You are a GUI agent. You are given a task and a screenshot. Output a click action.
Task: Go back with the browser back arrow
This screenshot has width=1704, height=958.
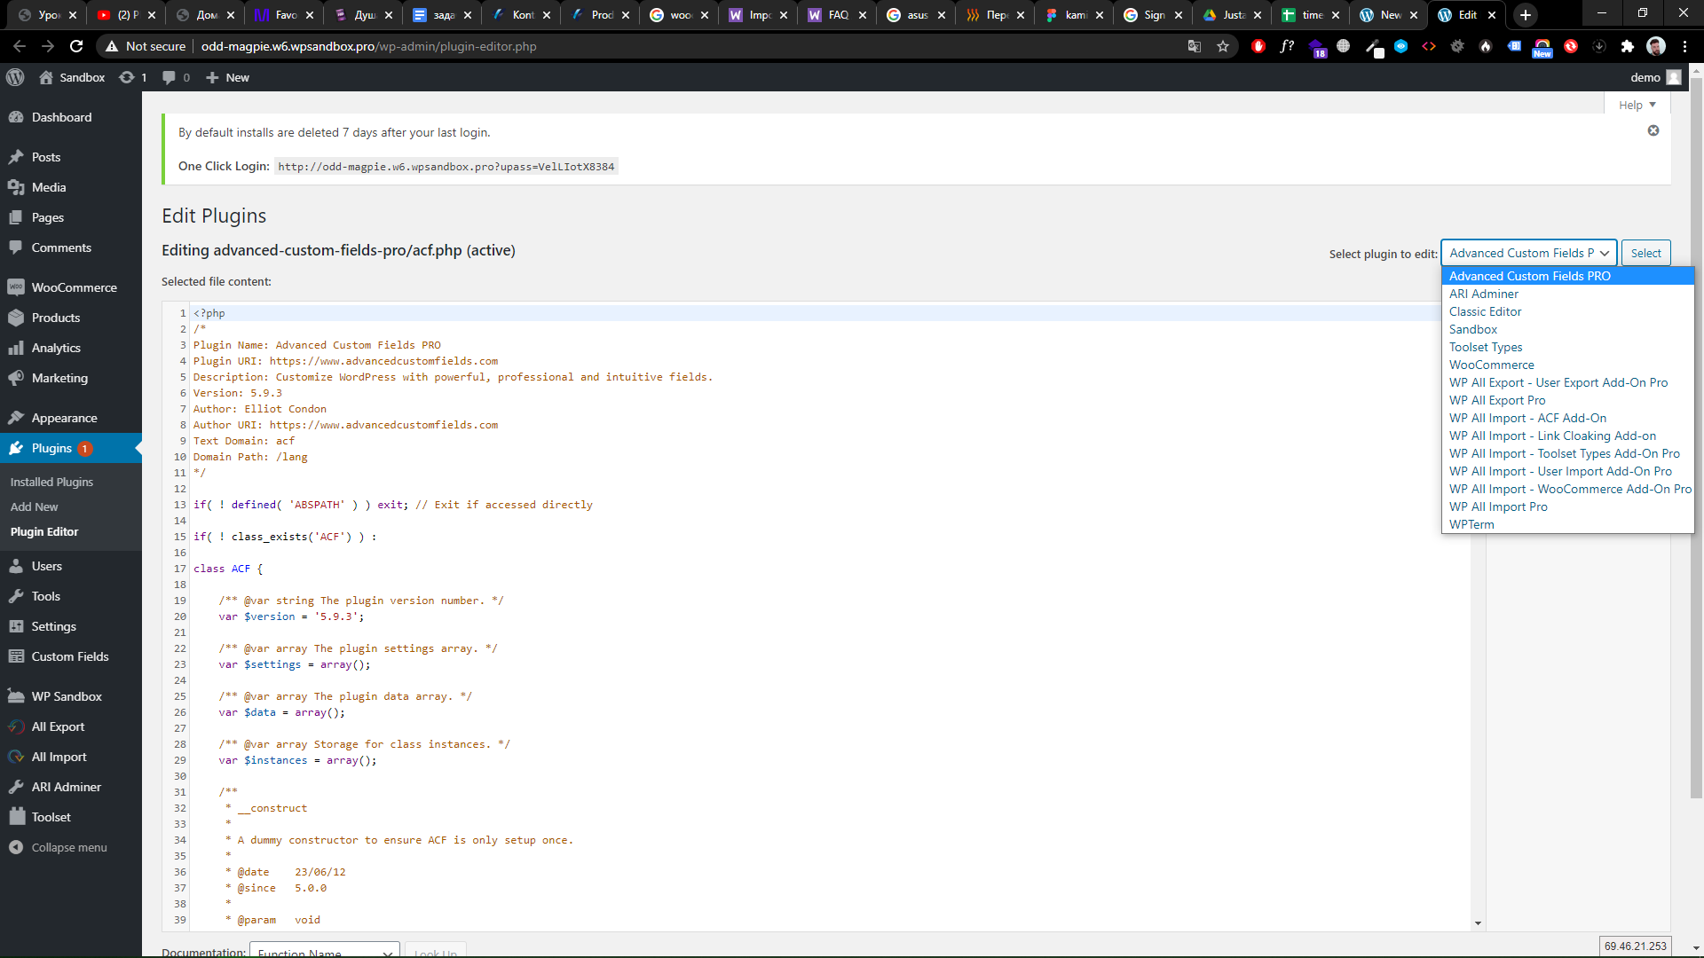(20, 46)
